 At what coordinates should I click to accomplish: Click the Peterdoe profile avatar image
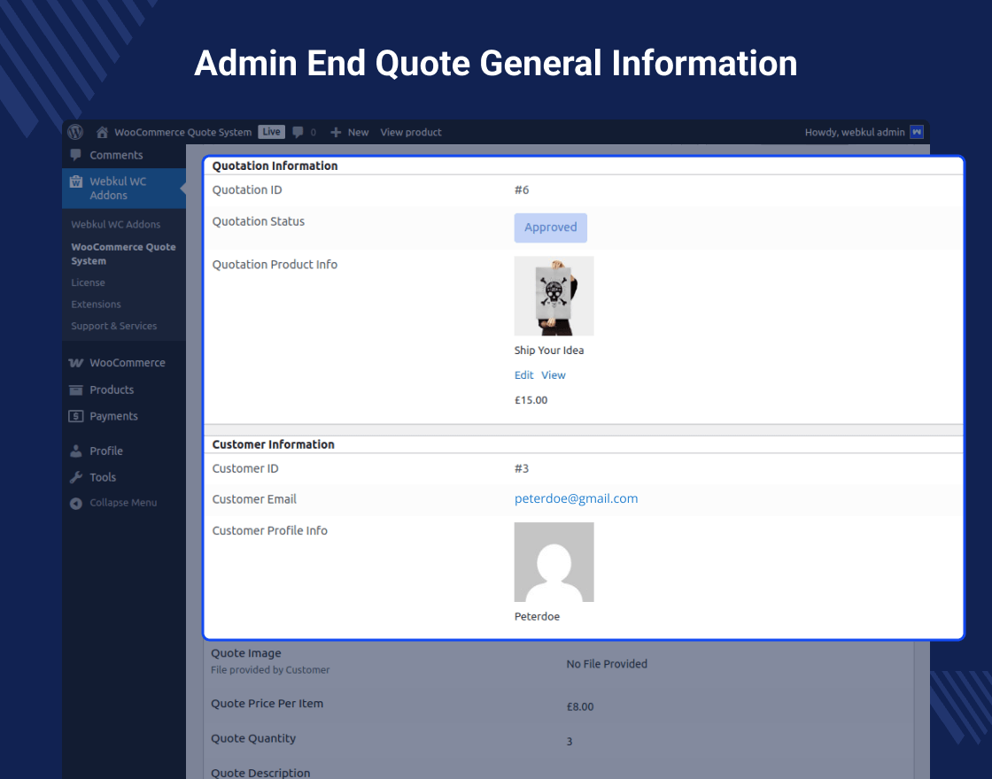pos(554,562)
